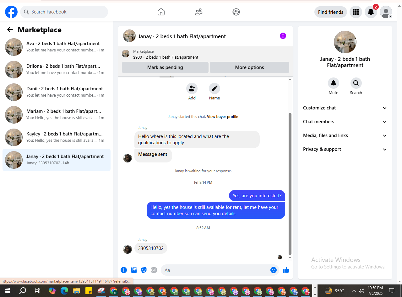The height and width of the screenshot is (297, 402).
Task: Choose a GIF icon in composer
Action: pyautogui.click(x=154, y=270)
